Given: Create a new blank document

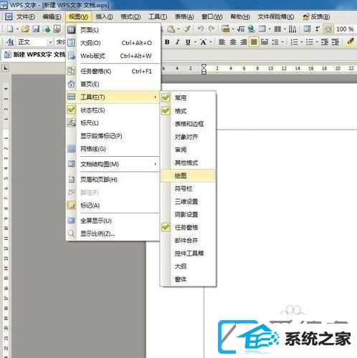Looking at the screenshot, I should point(10,29).
